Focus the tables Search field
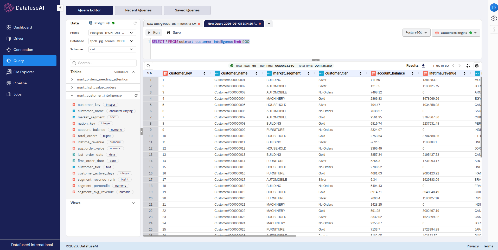 coord(103,63)
